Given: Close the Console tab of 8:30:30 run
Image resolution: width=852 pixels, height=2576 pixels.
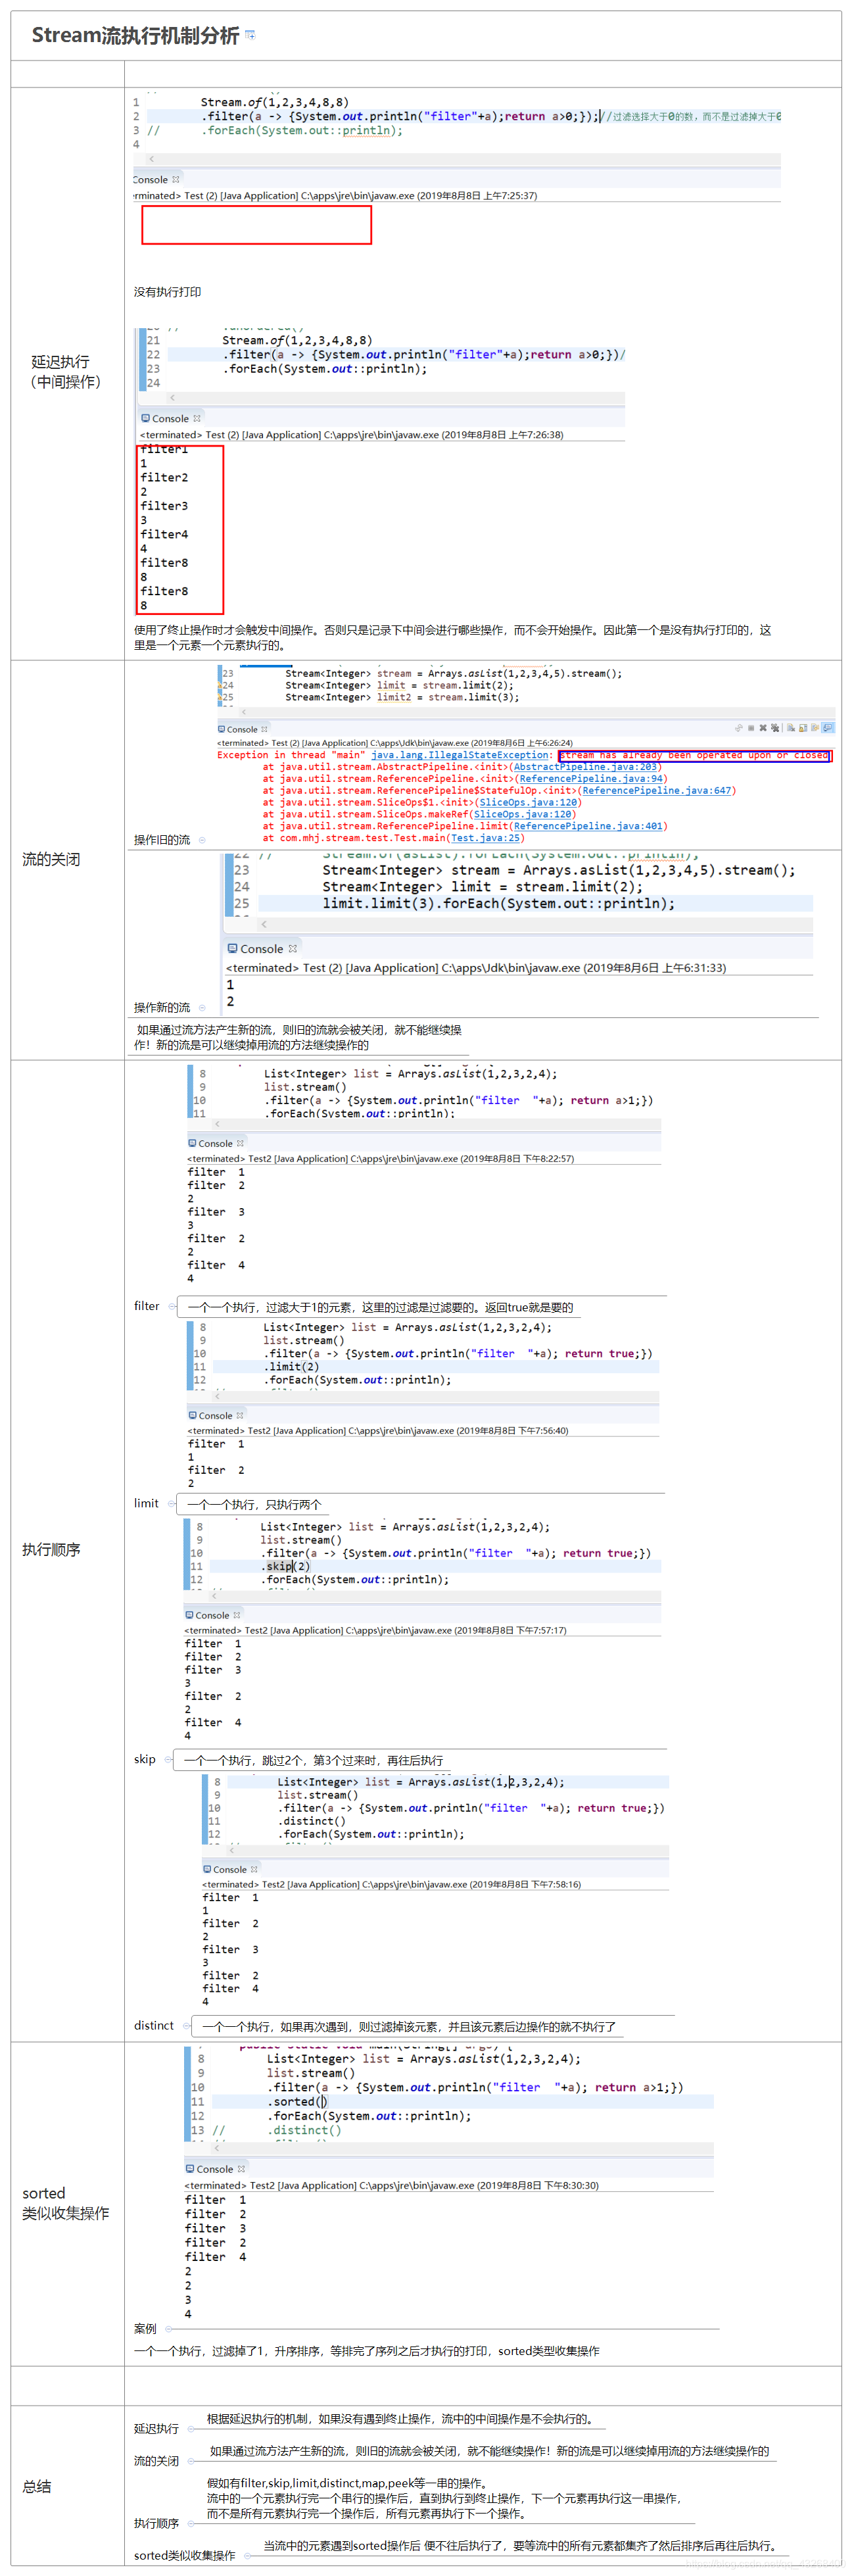Looking at the screenshot, I should [x=241, y=2169].
